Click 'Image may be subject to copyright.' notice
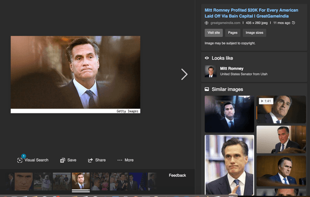310x197 pixels. click(230, 43)
